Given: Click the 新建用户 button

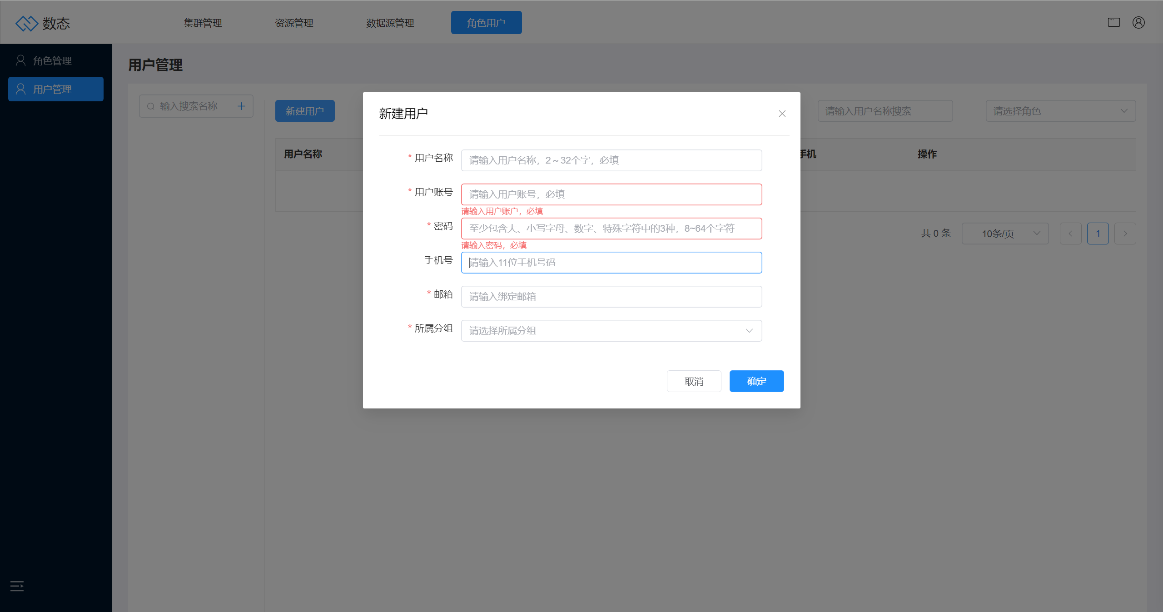Looking at the screenshot, I should (305, 111).
